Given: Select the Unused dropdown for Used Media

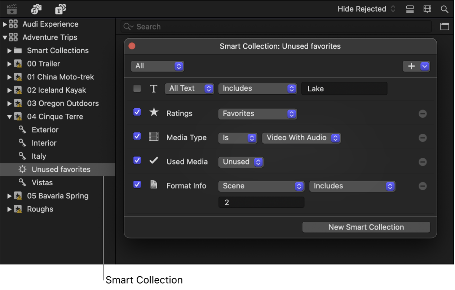Looking at the screenshot, I should point(240,162).
